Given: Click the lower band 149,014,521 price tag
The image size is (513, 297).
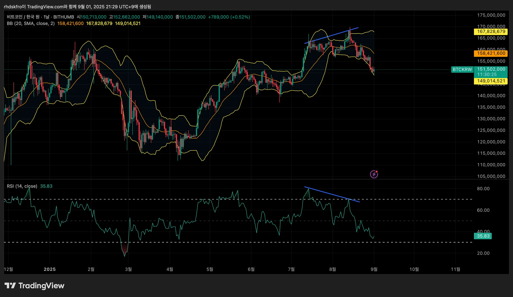Looking at the screenshot, I should point(491,81).
